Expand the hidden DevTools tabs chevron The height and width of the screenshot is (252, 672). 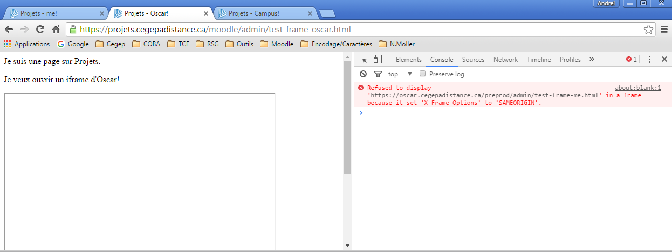click(x=592, y=60)
